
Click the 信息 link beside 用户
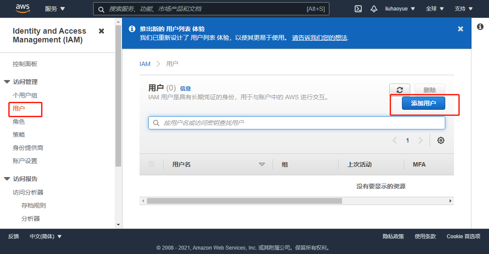(x=185, y=88)
